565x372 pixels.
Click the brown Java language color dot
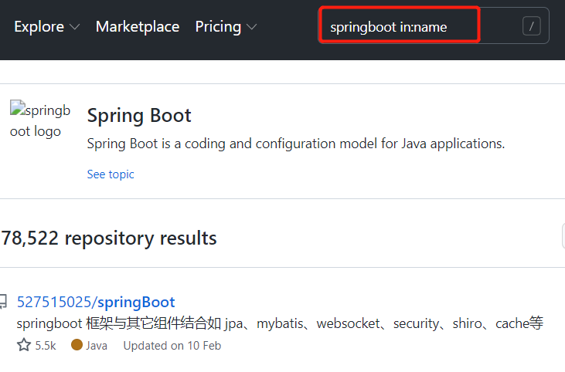pyautogui.click(x=77, y=345)
